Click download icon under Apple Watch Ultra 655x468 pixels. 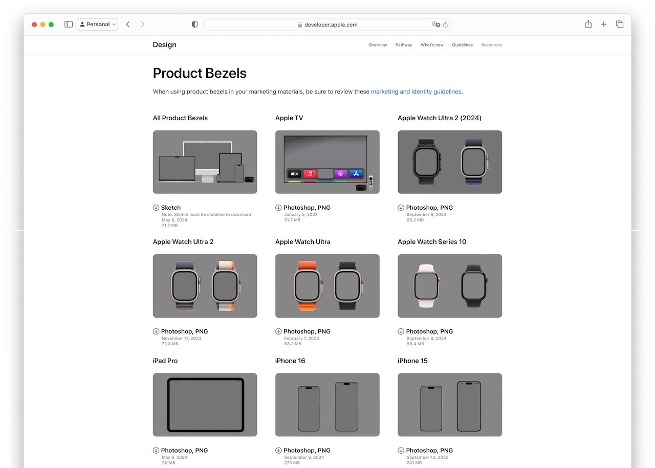click(x=278, y=331)
